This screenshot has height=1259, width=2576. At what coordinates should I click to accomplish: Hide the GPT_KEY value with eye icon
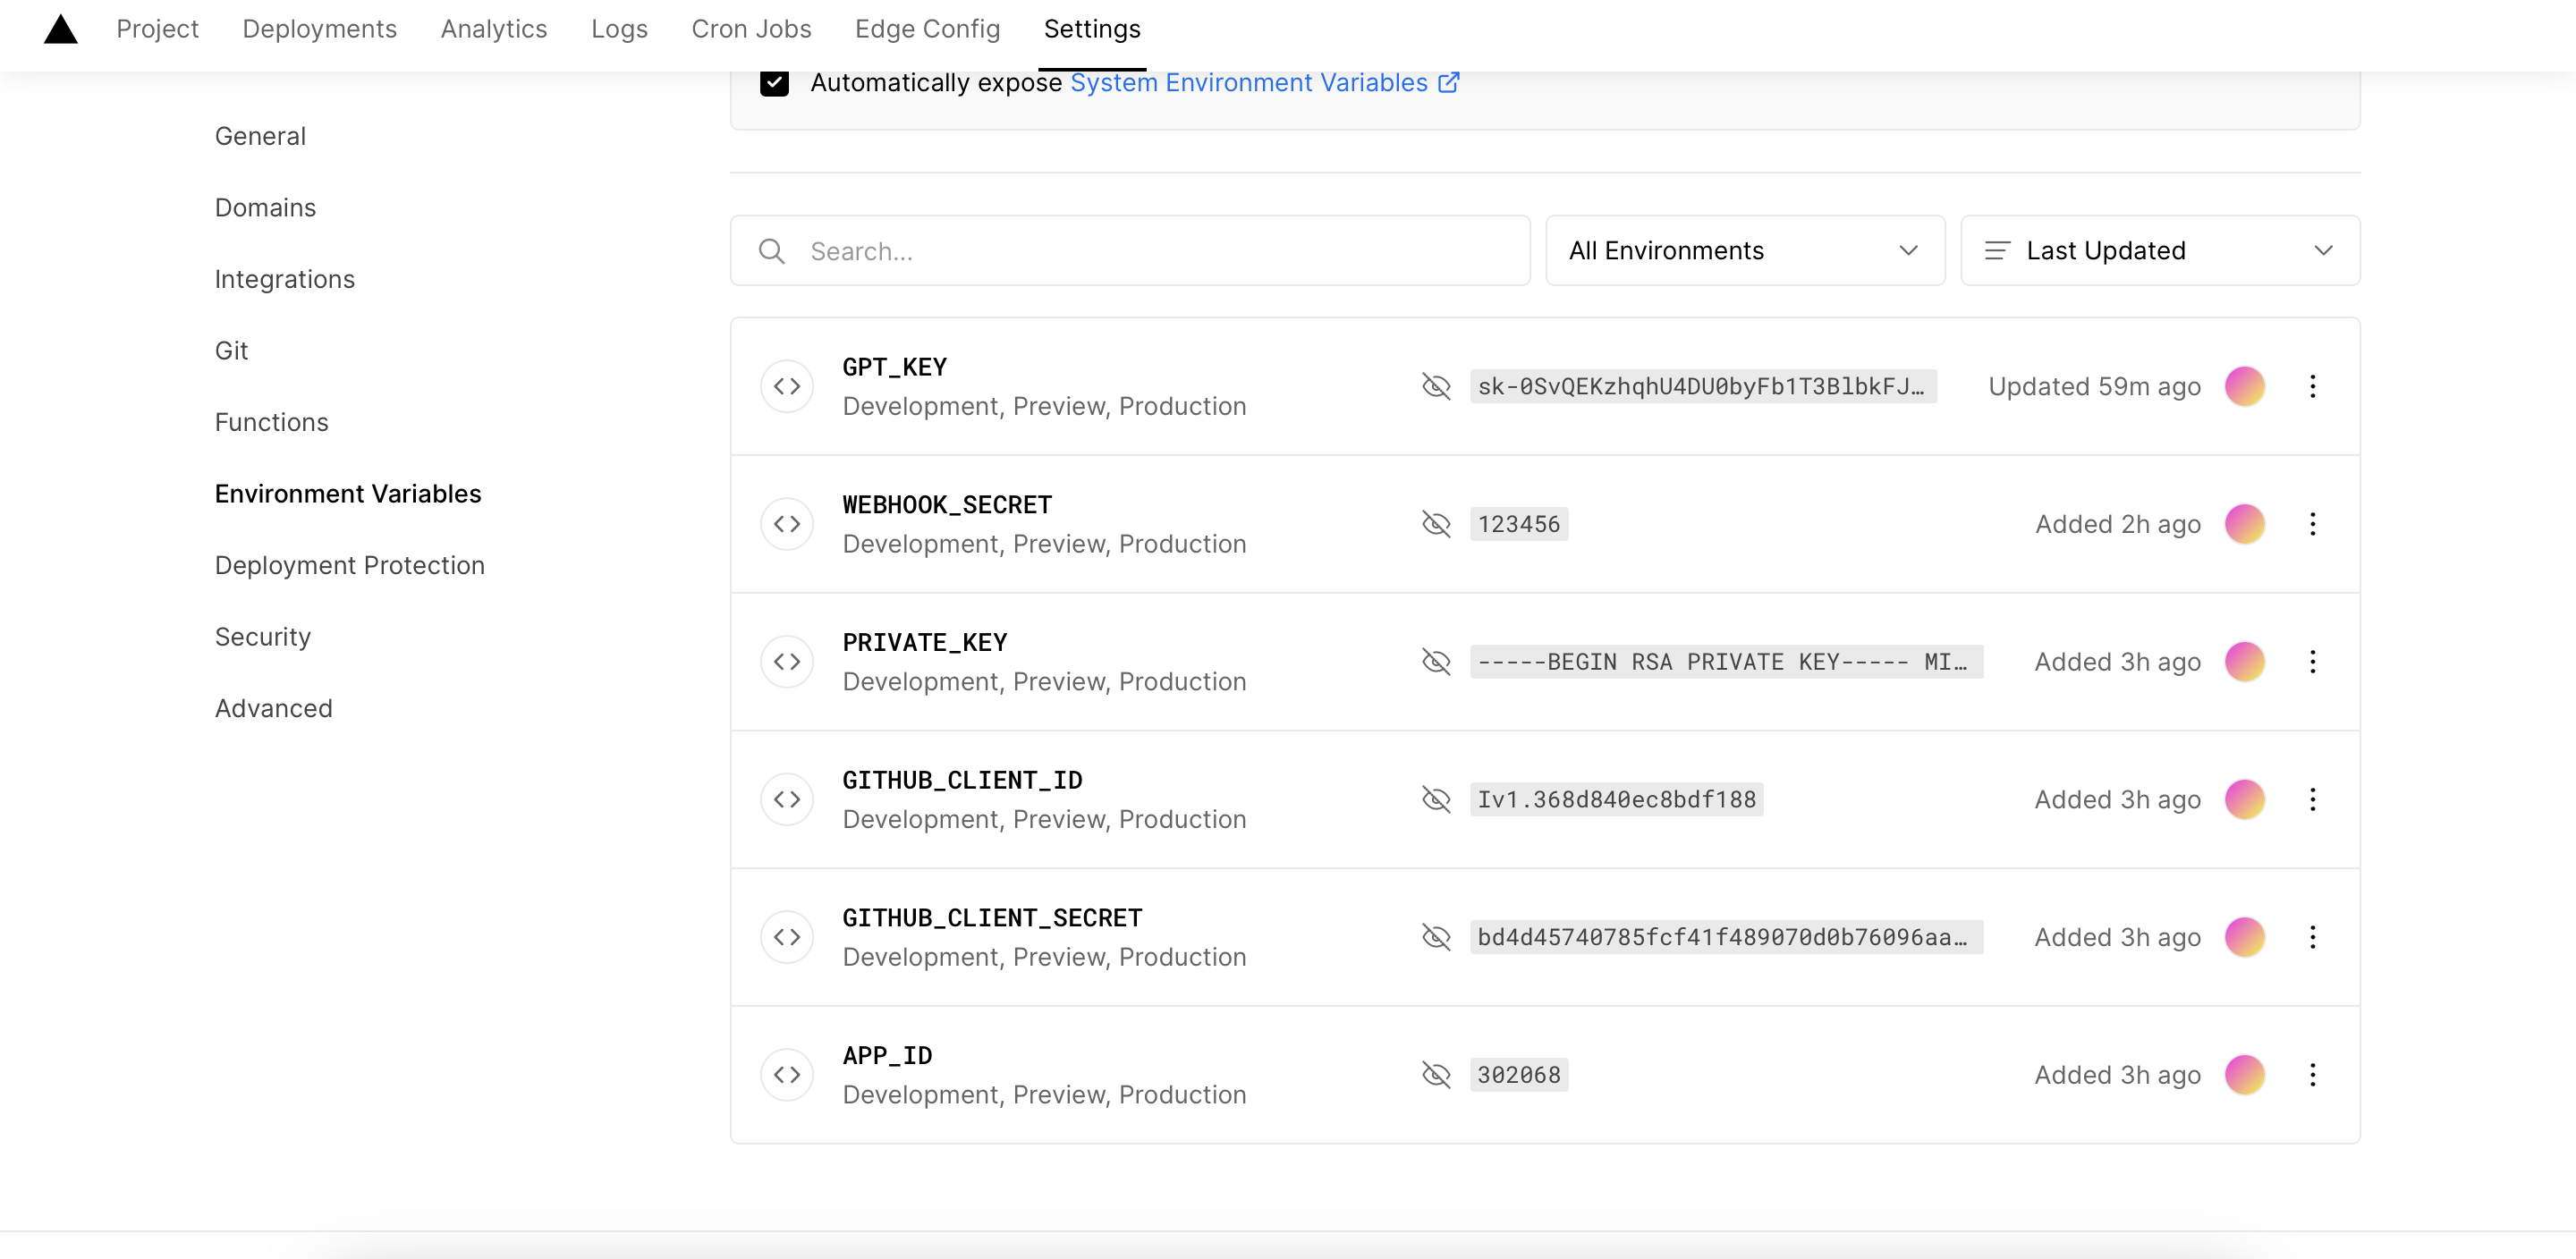(1436, 387)
